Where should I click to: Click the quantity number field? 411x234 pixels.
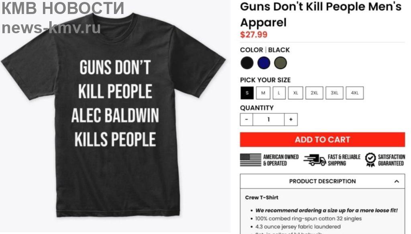pos(269,119)
